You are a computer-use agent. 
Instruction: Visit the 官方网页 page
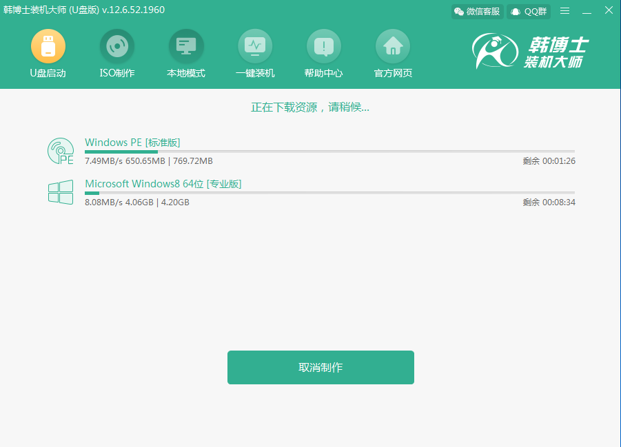[x=392, y=48]
